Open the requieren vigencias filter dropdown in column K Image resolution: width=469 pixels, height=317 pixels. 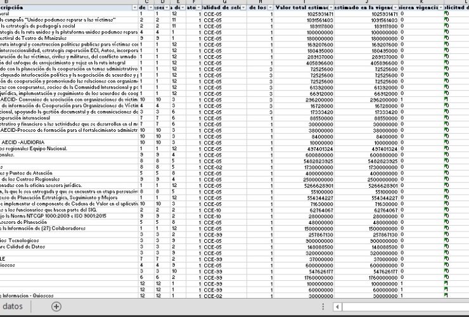tap(441, 8)
